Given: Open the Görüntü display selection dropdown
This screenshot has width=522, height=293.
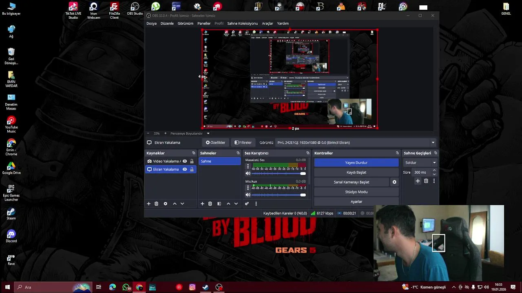Looking at the screenshot, I should click(356, 142).
